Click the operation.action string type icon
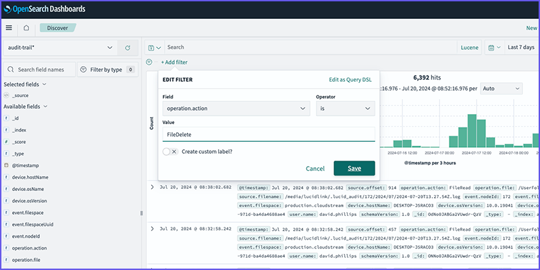Viewport: 540px width, 270px height. coord(6,248)
